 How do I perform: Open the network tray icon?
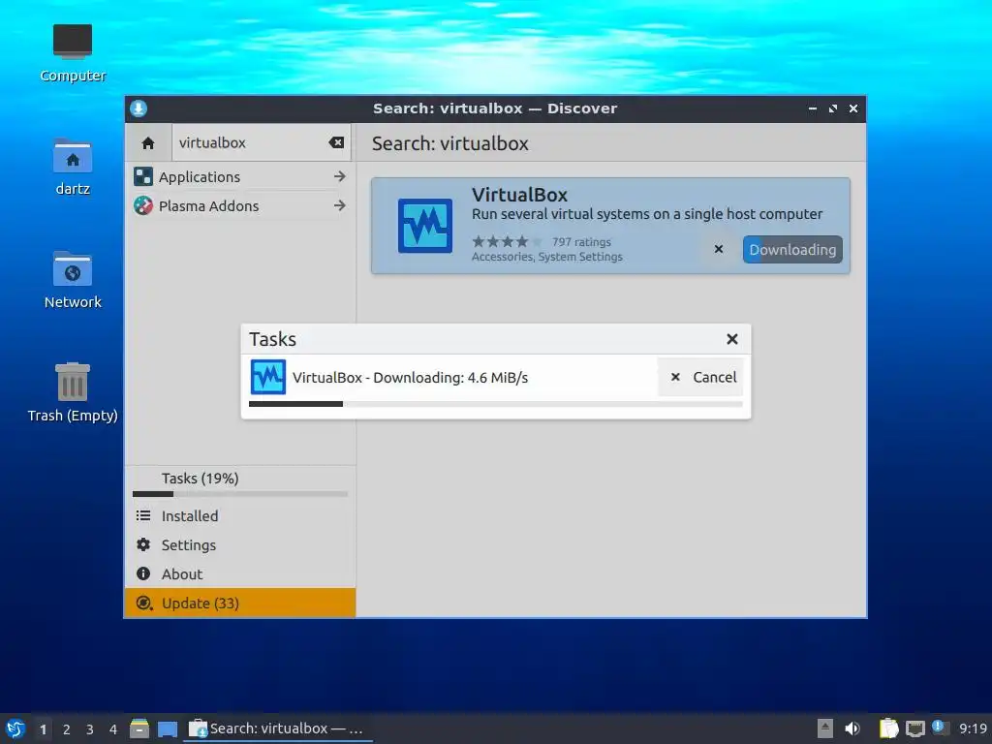[914, 728]
